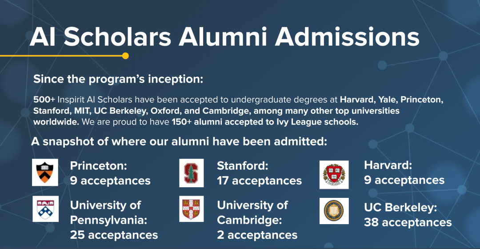The image size is (480, 249).
Task: Click the University of Pennsylvania shield logo
Action: click(x=45, y=209)
